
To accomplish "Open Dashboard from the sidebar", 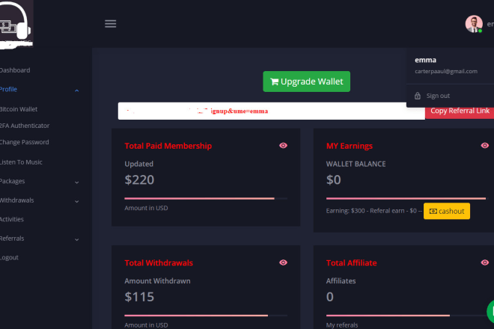I will tap(15, 70).
